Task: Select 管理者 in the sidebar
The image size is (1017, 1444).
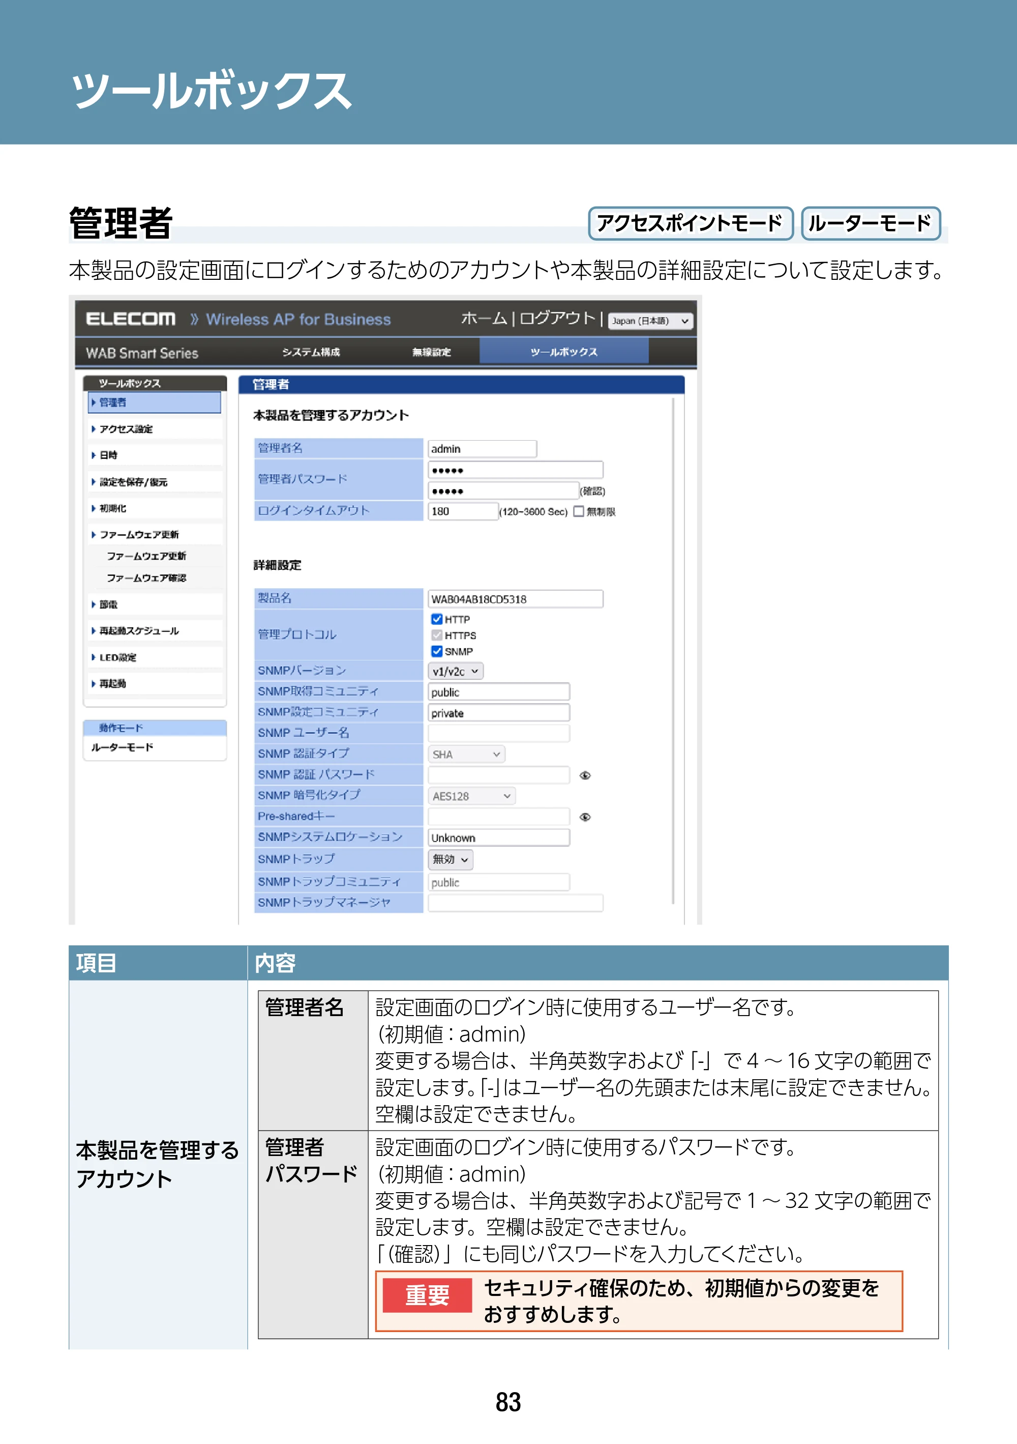Action: [x=155, y=402]
